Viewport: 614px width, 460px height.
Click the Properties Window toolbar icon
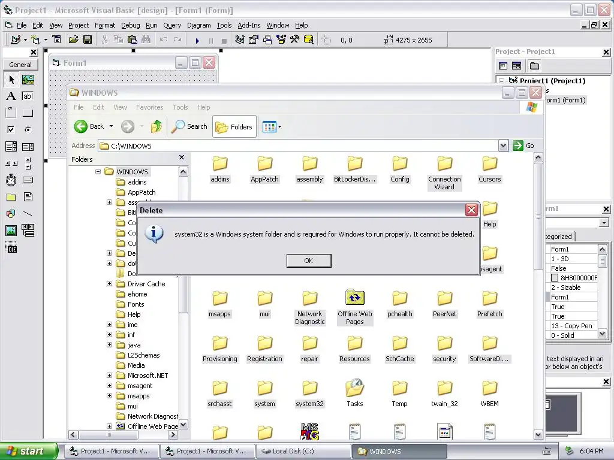point(254,40)
